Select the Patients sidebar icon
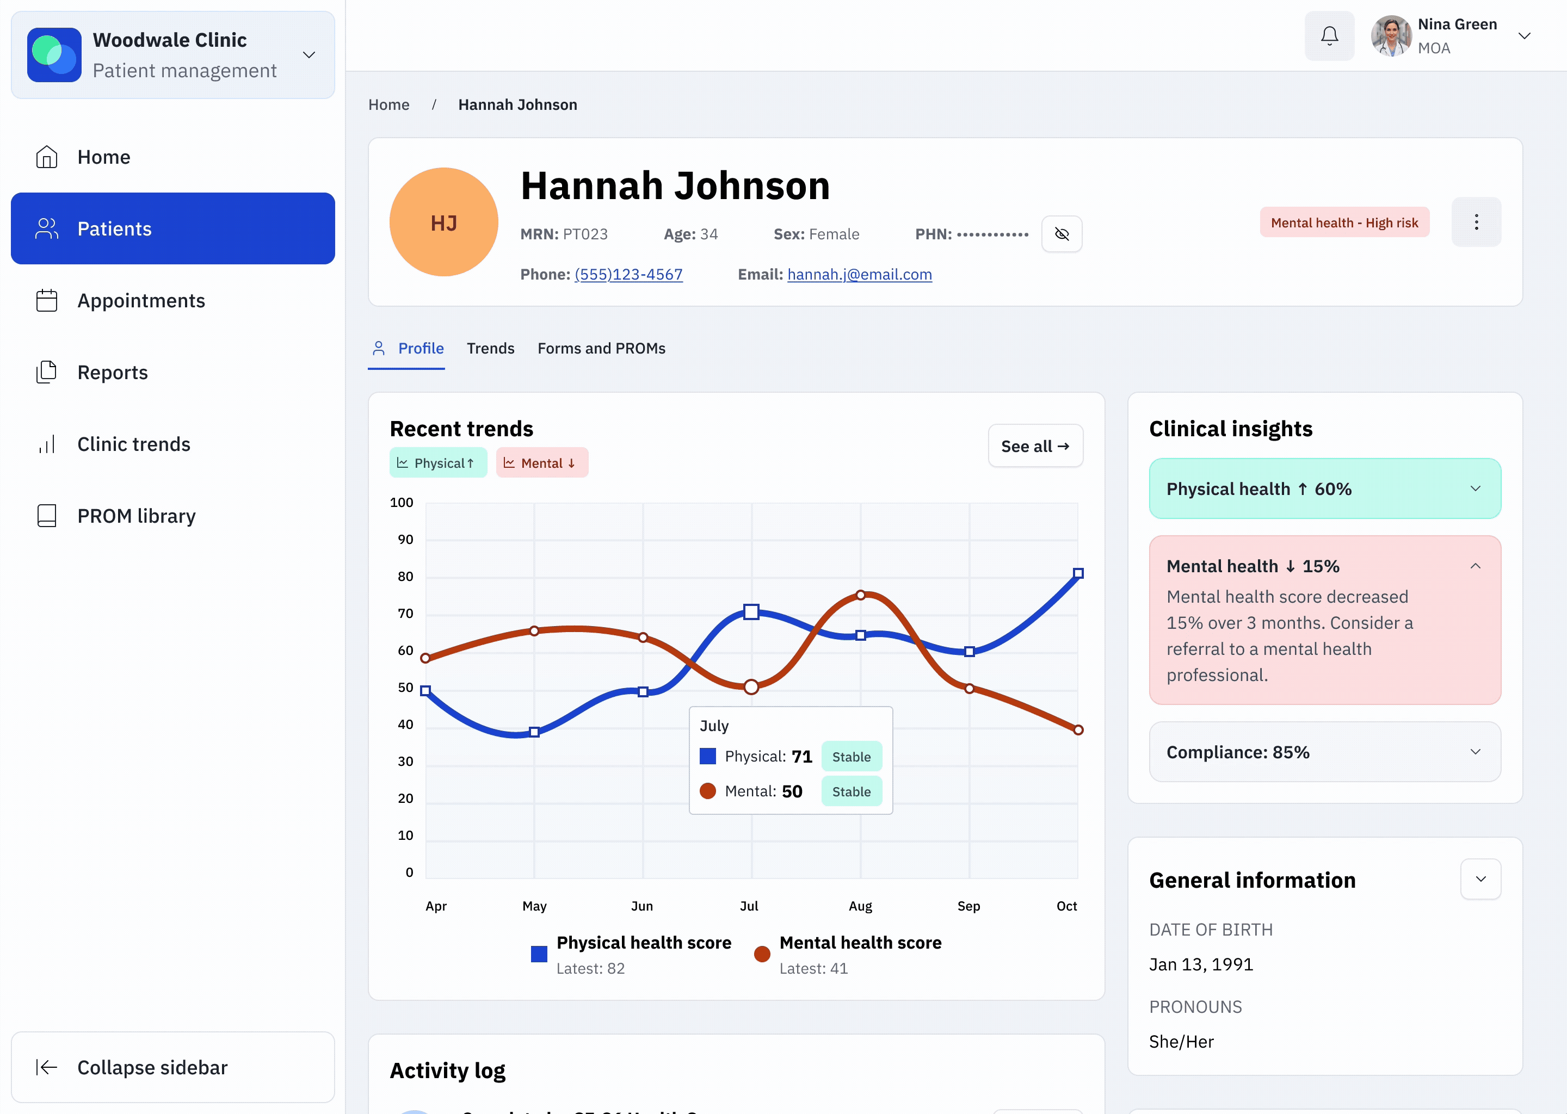 pyautogui.click(x=46, y=228)
